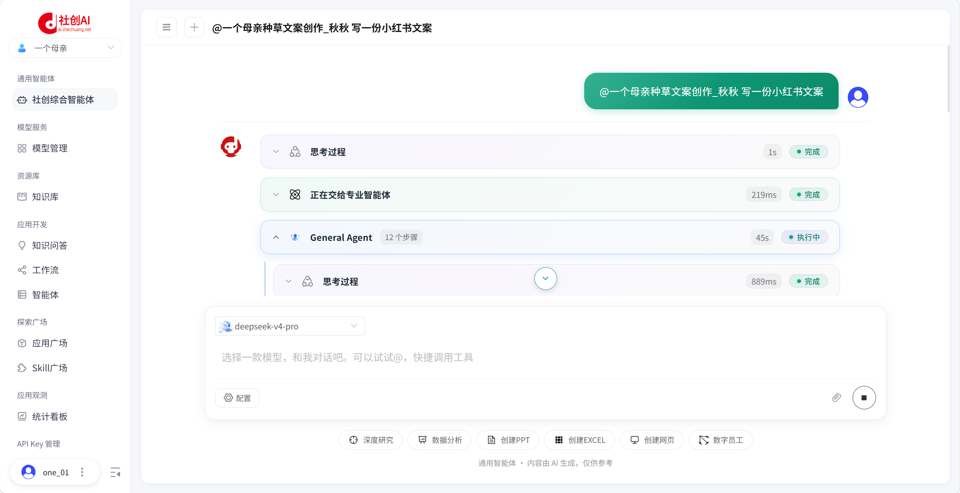Click the 完成 badge on 正在交给专业智能体 row
The height and width of the screenshot is (493, 960).
808,194
